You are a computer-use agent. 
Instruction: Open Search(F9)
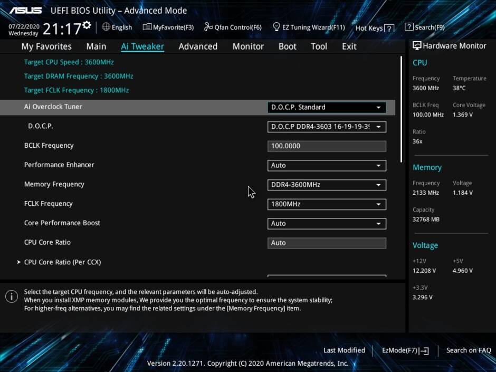[425, 27]
